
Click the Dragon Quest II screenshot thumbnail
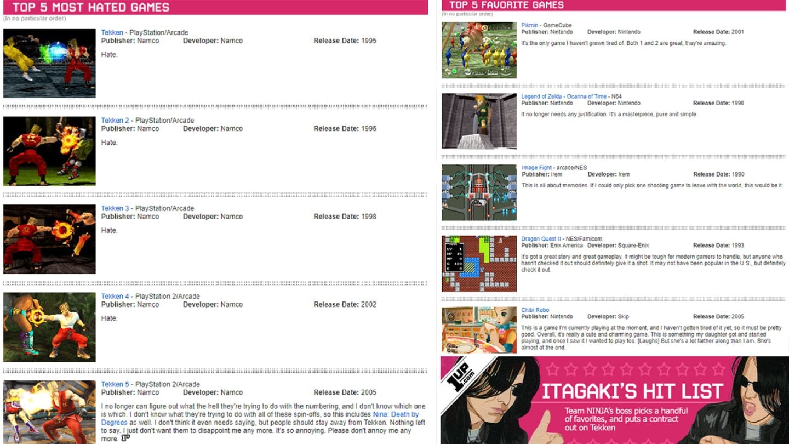pyautogui.click(x=479, y=264)
